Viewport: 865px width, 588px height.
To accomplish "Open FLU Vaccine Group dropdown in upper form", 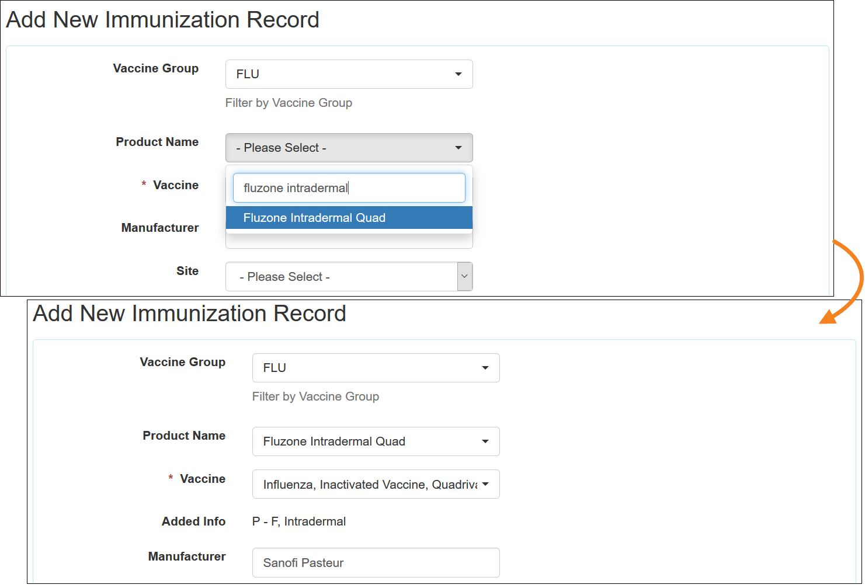I will click(x=349, y=74).
